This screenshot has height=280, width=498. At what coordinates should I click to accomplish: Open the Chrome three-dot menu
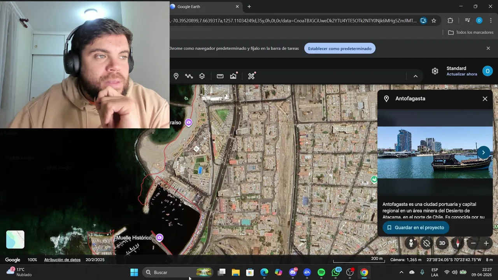coord(491,21)
